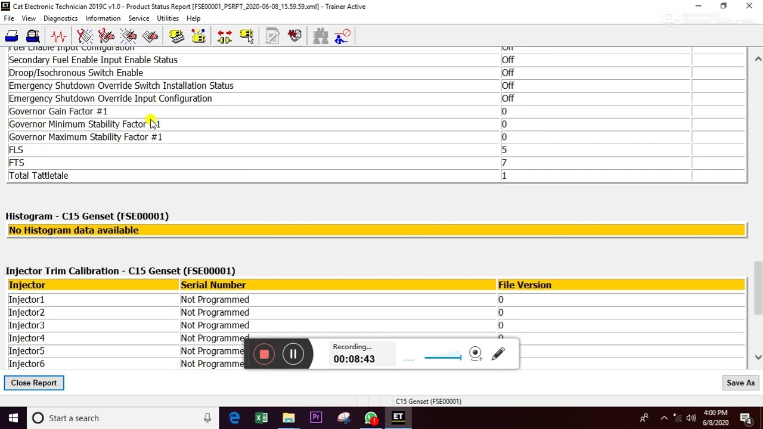Open the Utilities menu
The width and height of the screenshot is (763, 429).
pos(168,18)
